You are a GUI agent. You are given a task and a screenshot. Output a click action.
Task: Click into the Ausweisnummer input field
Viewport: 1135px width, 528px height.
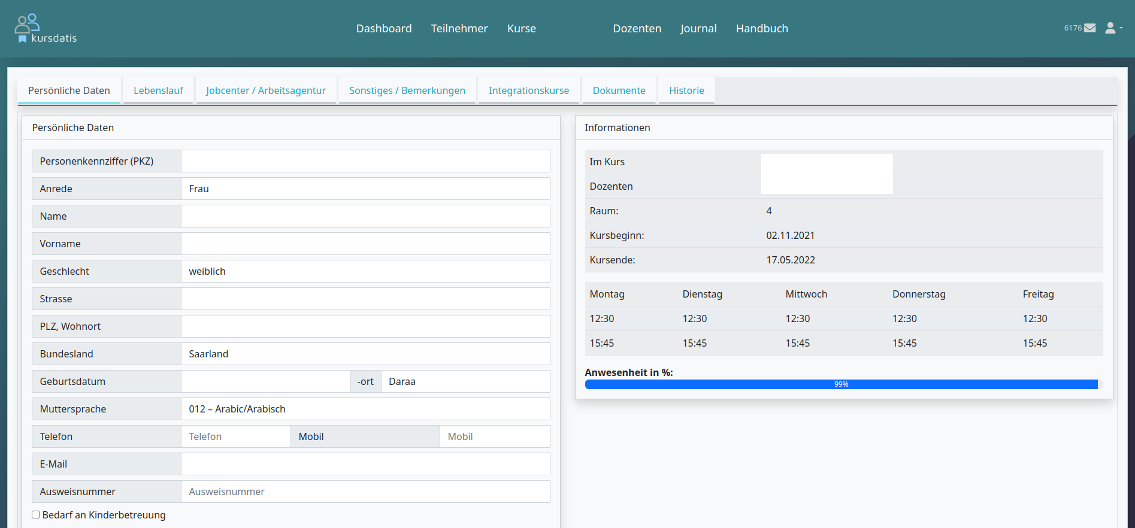coord(365,491)
